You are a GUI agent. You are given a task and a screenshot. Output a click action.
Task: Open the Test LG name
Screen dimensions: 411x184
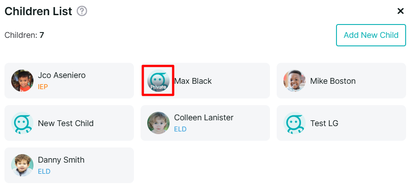(324, 123)
